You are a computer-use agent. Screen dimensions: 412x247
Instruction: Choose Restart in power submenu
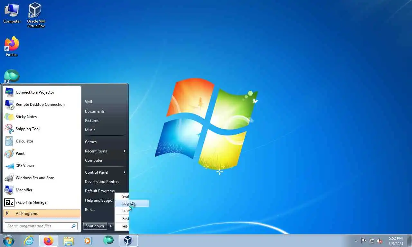click(122, 219)
